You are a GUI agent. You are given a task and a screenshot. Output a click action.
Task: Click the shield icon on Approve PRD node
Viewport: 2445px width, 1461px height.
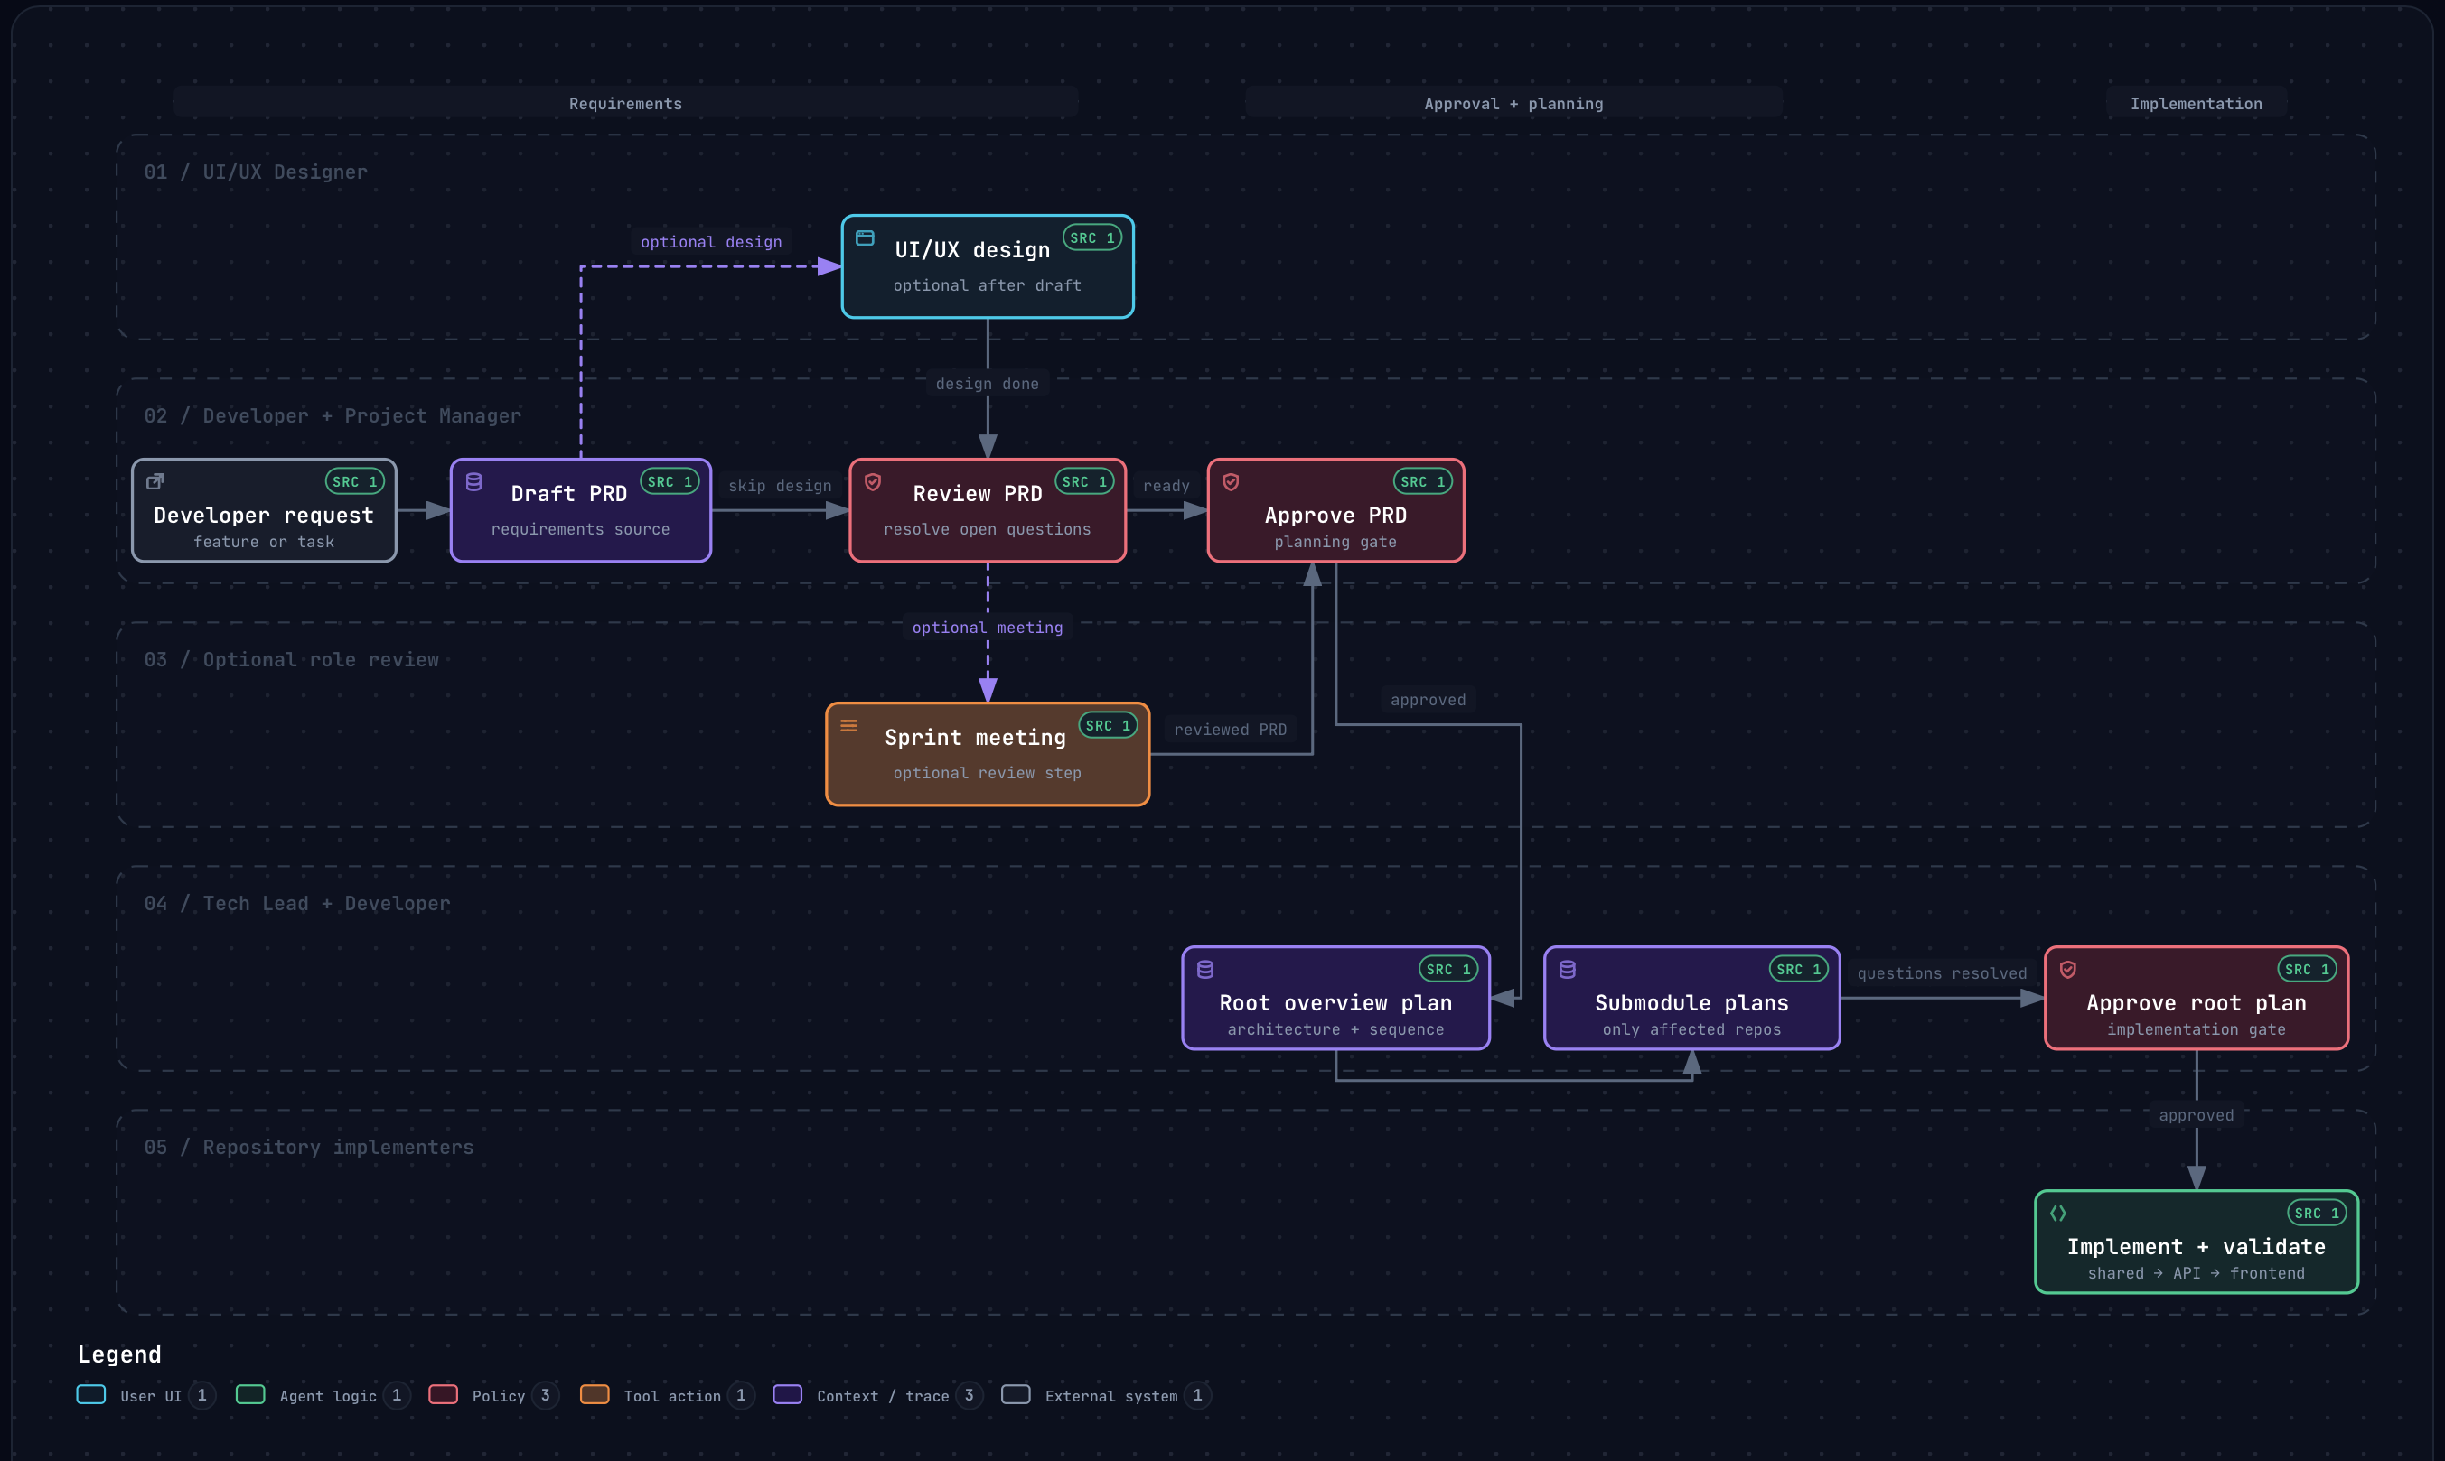point(1231,481)
